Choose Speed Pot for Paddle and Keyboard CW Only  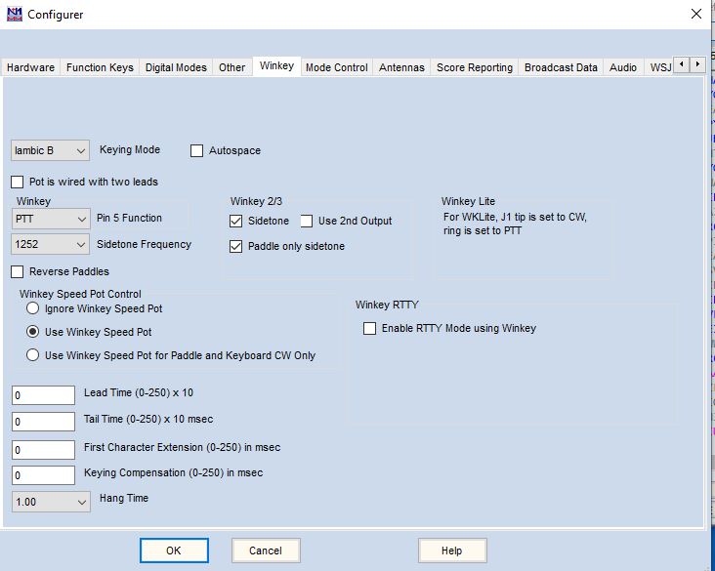[33, 355]
